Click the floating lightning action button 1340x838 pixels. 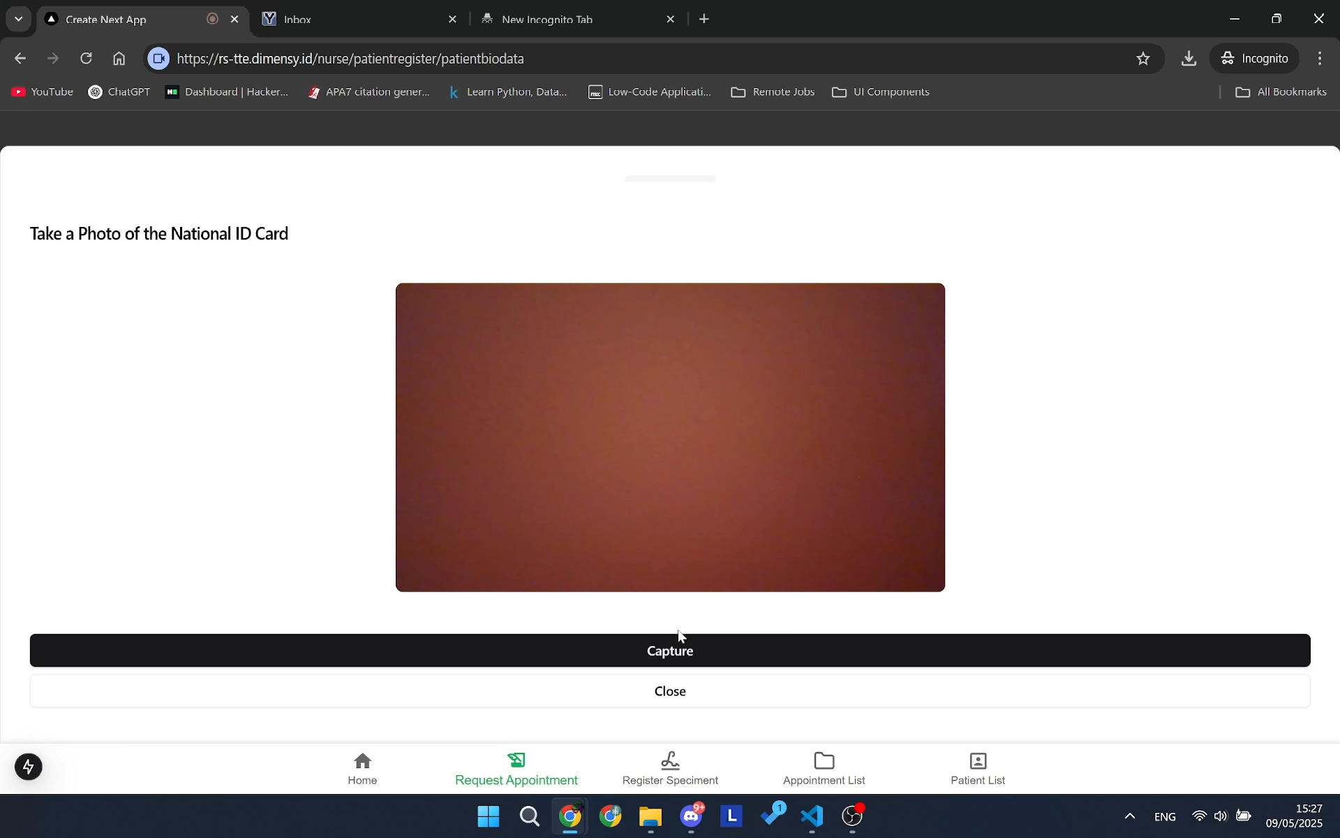(x=29, y=766)
